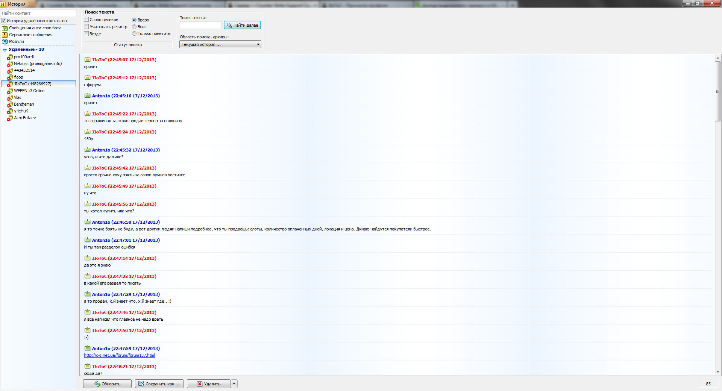This screenshot has width=722, height=391.
Task: Toggle История удалённых контактов checkbox
Action: pos(4,21)
